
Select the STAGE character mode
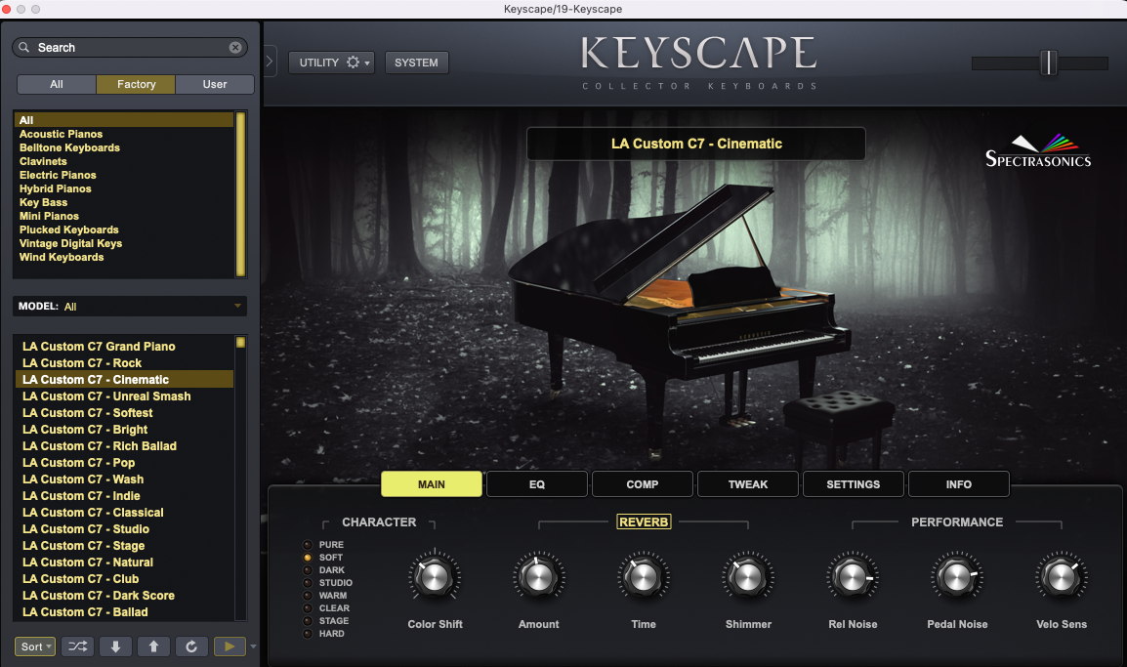point(308,621)
